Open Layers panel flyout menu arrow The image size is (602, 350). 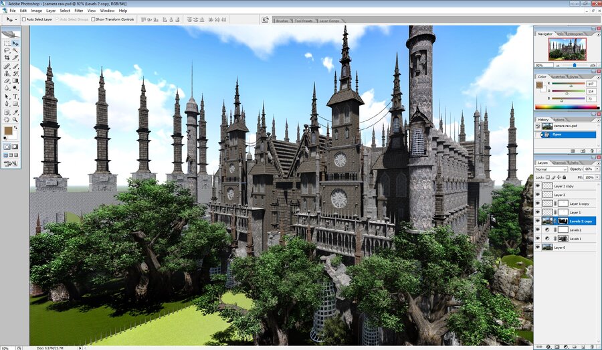coord(599,164)
